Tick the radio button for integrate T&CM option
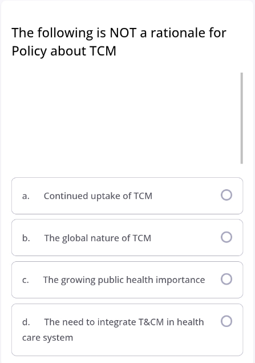Image resolution: width=255 pixels, height=363 pixels. tap(226, 321)
